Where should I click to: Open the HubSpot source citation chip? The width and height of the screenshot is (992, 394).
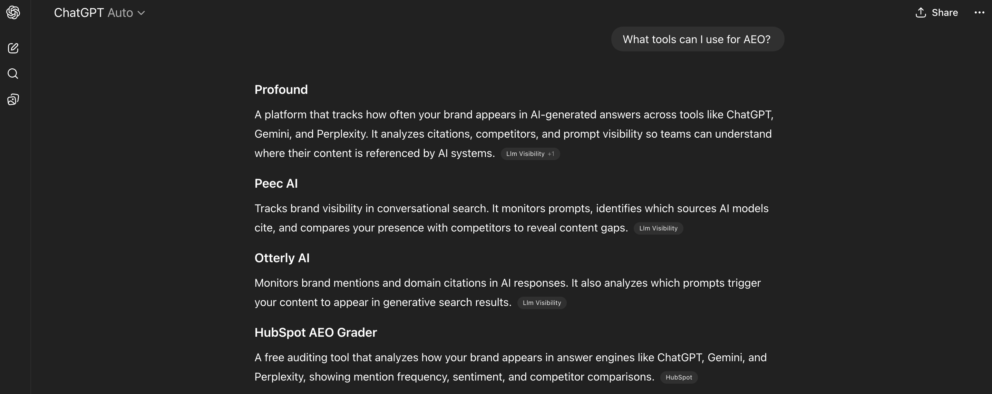(x=679, y=377)
